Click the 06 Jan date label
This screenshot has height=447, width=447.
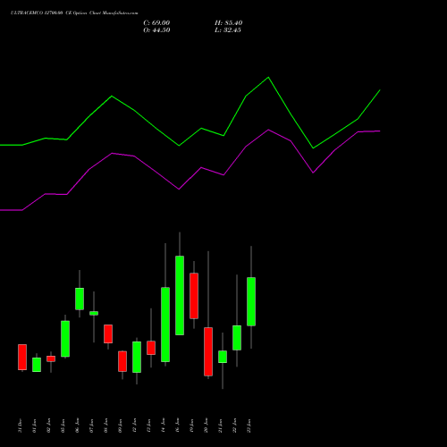(x=77, y=426)
